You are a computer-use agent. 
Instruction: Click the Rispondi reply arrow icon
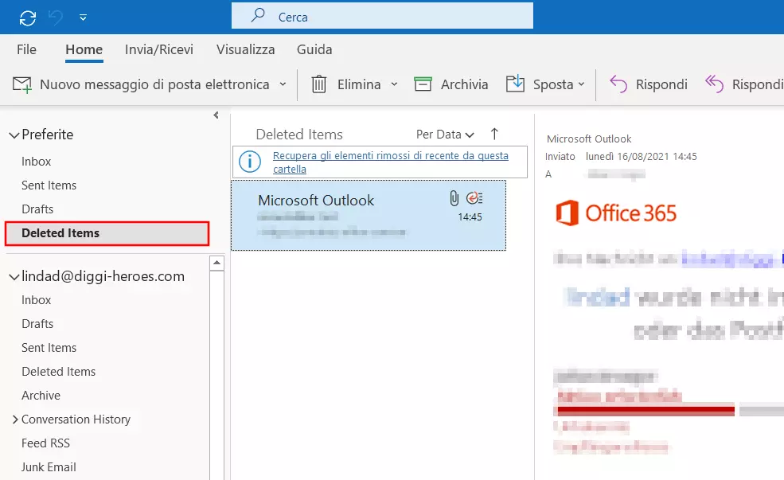618,84
